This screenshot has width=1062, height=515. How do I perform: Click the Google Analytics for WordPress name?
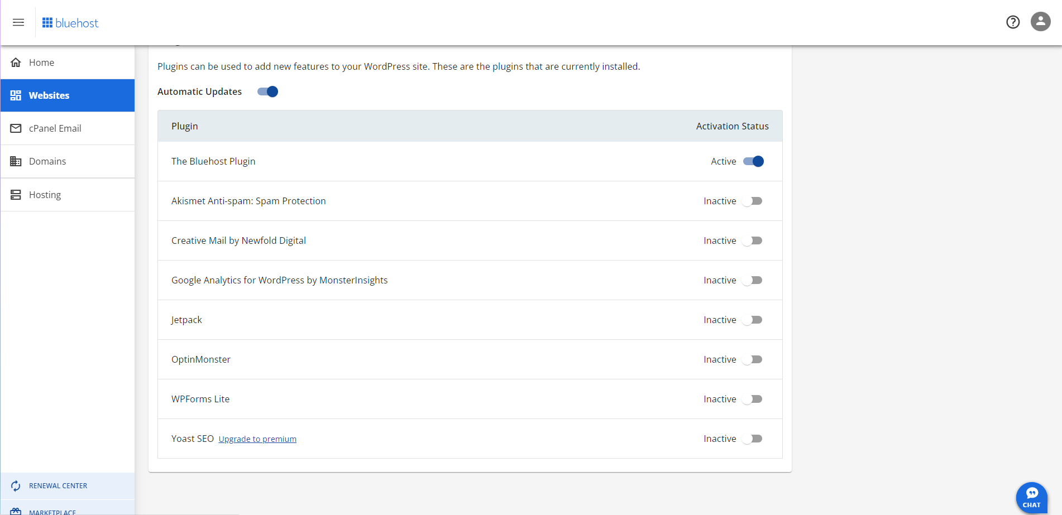click(279, 280)
